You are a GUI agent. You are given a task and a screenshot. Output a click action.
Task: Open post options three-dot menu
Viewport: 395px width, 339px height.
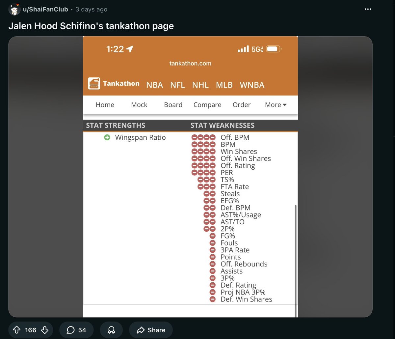point(368,9)
